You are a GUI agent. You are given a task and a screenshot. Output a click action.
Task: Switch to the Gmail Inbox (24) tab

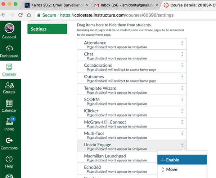(126, 5)
